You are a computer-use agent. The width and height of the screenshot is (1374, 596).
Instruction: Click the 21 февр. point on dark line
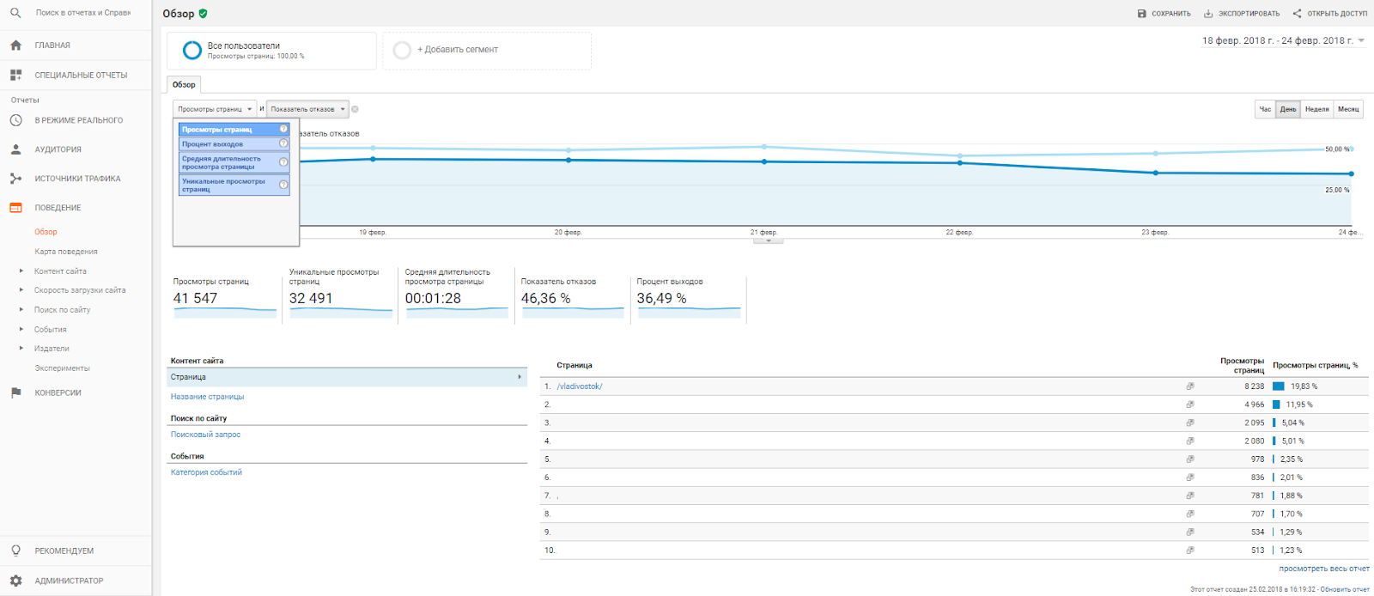(764, 161)
